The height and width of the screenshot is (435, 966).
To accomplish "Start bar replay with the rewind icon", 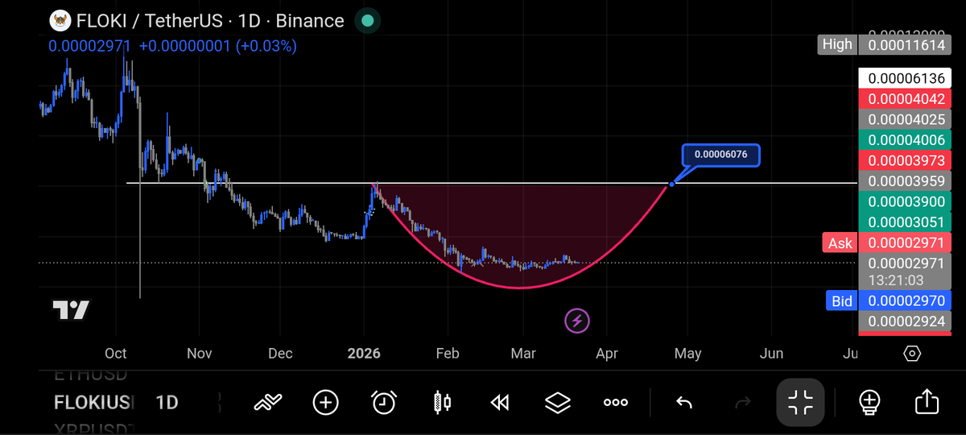I will tap(500, 401).
